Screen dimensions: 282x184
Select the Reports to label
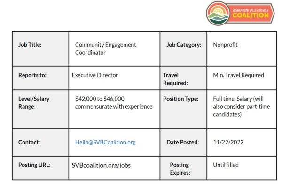pos(32,75)
